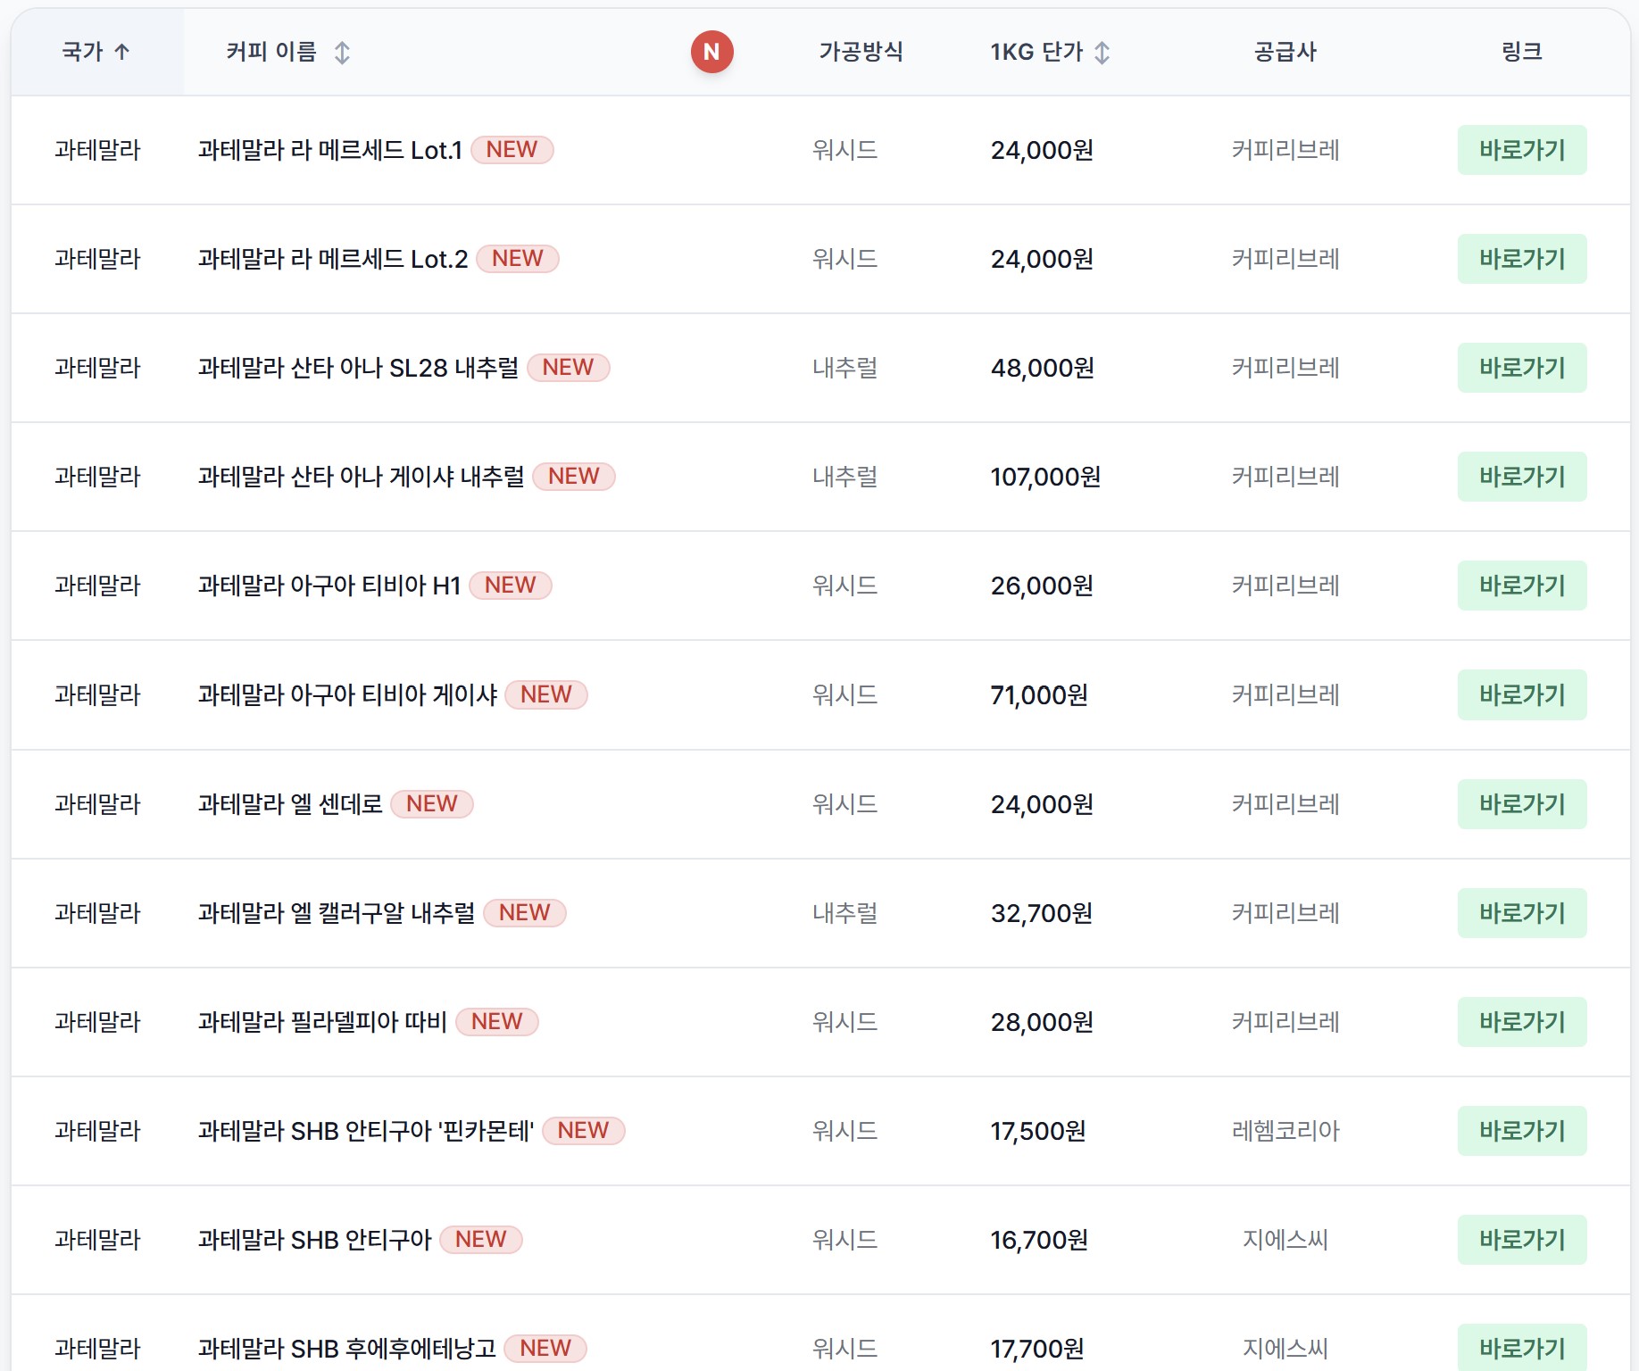Screen dimensions: 1639x1371
Task: Select the 공급사 column header
Action: pyautogui.click(x=1285, y=52)
